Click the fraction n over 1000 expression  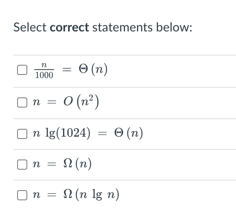point(44,70)
